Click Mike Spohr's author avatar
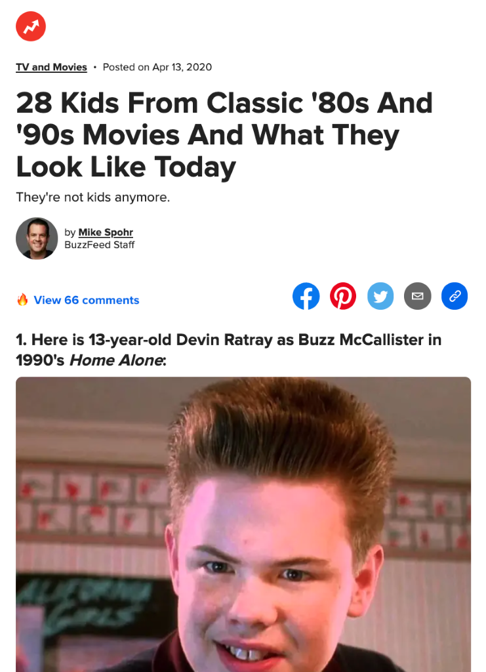 tap(37, 238)
